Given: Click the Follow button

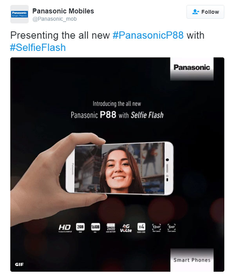Looking at the screenshot, I should [x=205, y=12].
